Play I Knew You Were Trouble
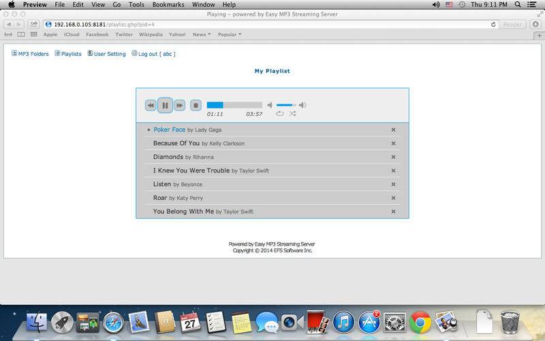This screenshot has height=341, width=545. pyautogui.click(x=211, y=170)
